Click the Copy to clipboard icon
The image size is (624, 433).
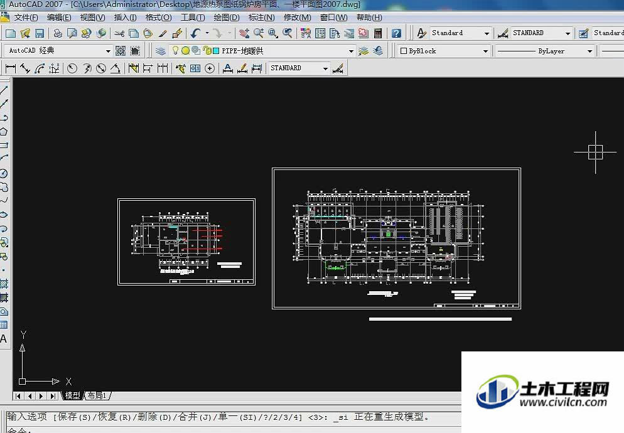point(133,33)
